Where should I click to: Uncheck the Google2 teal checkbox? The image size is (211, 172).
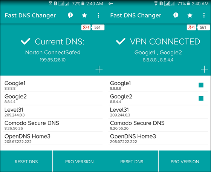(x=201, y=98)
